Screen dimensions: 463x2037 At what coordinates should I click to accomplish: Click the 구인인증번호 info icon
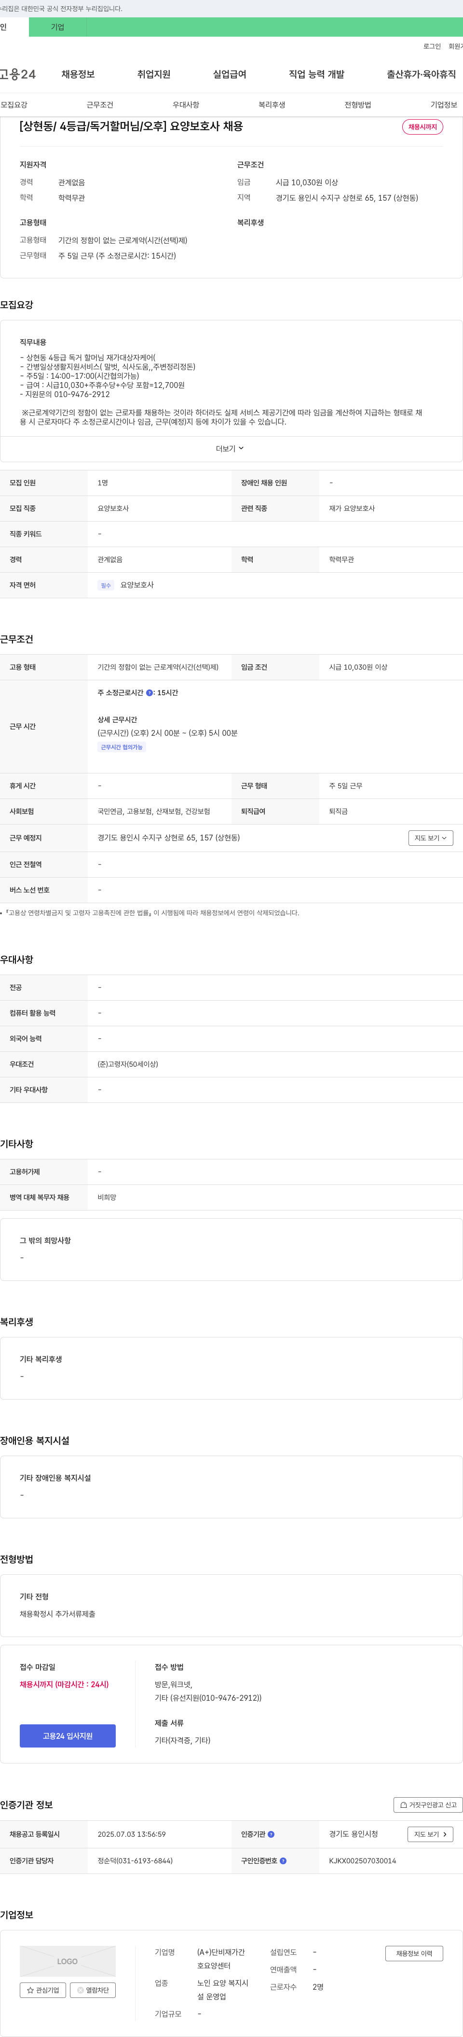click(x=284, y=1861)
